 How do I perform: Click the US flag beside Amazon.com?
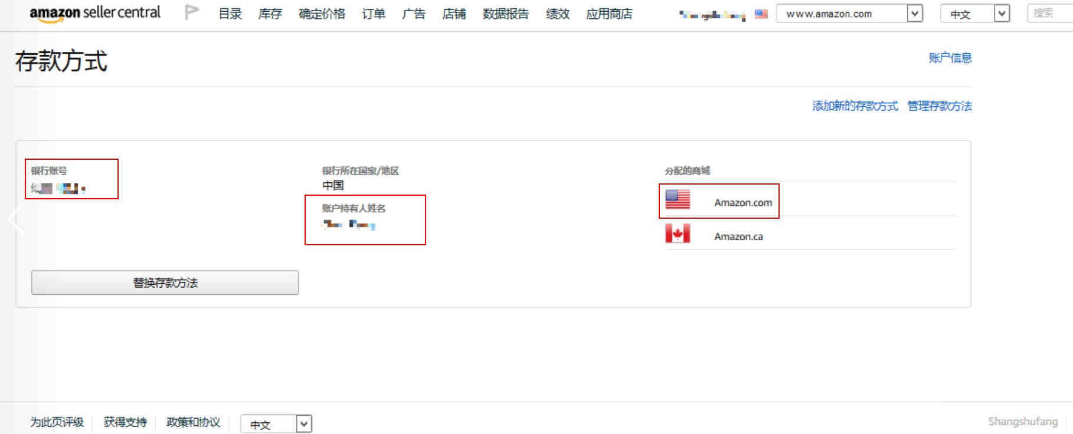pyautogui.click(x=678, y=199)
